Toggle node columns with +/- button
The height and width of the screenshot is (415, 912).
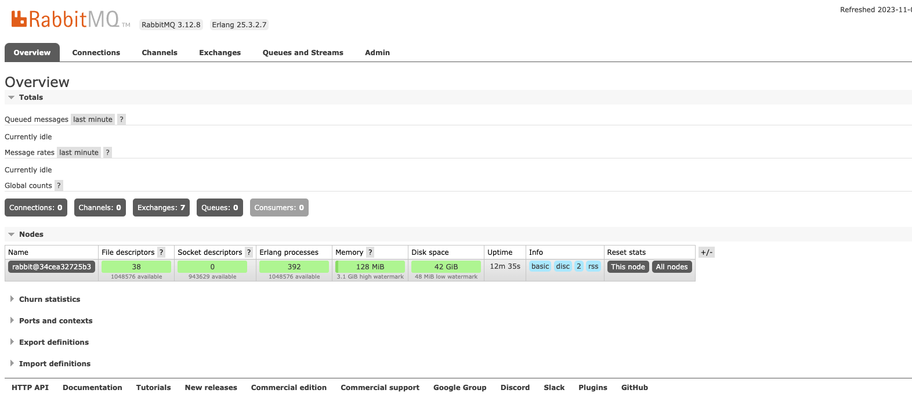(707, 252)
